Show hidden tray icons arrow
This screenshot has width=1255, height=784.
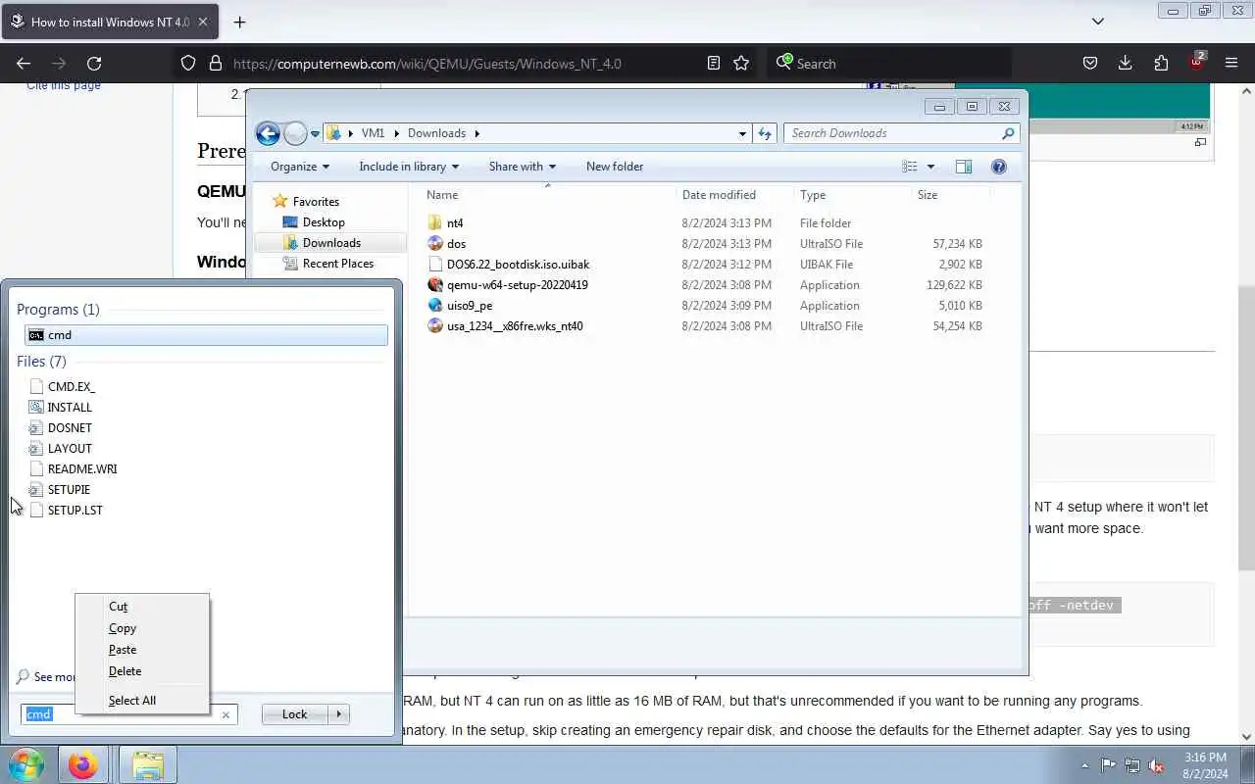tap(1084, 765)
